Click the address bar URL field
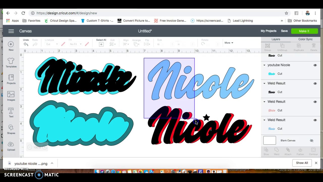 coord(156,13)
